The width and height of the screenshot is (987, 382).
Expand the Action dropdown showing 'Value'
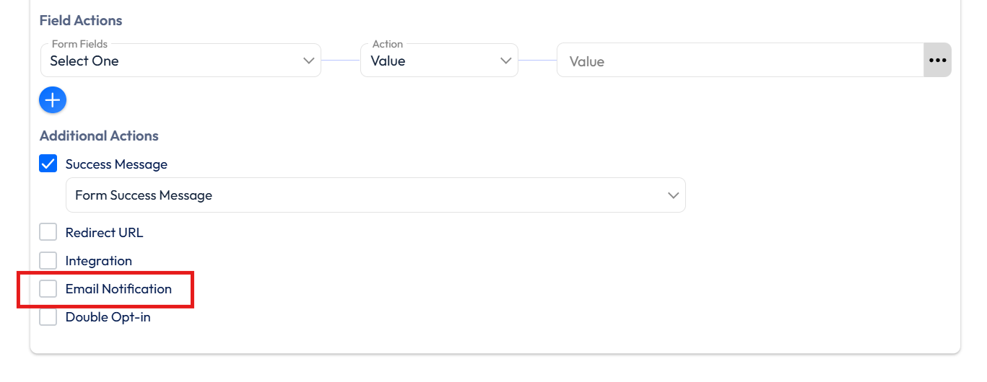(430, 61)
